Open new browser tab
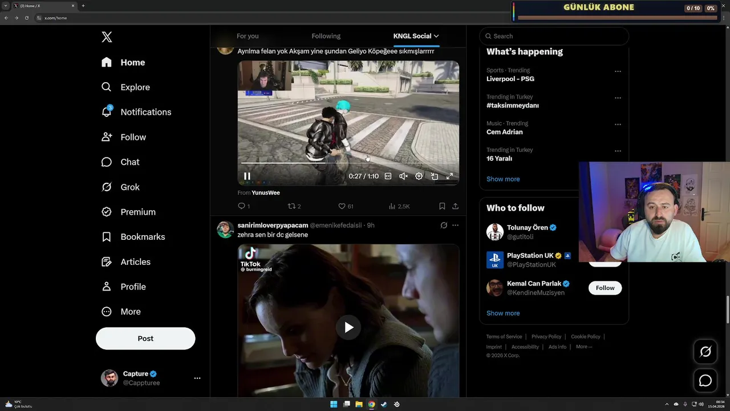This screenshot has height=411, width=730. (x=83, y=6)
